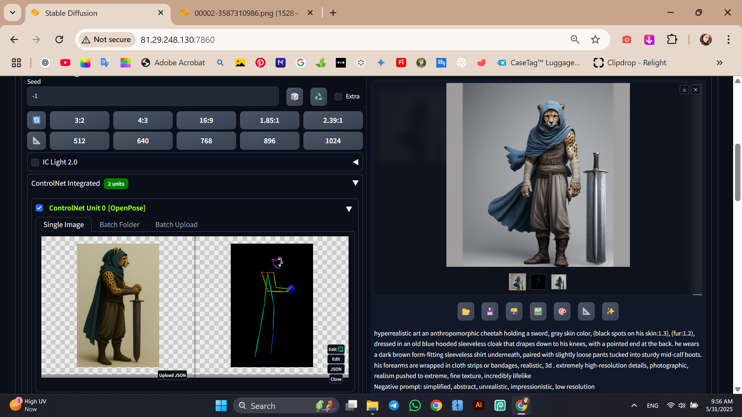Enable the Extra seed checkbox
This screenshot has width=742, height=417.
coord(339,97)
